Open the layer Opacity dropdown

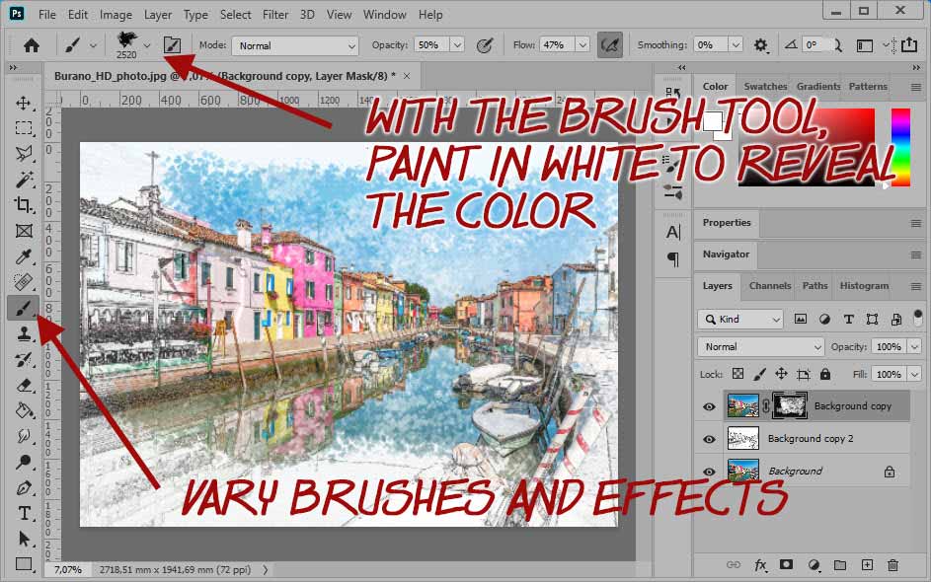(x=915, y=346)
